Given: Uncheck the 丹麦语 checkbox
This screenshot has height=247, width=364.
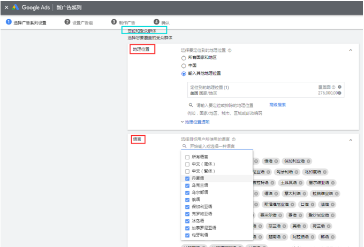Looking at the screenshot, I should [187, 178].
